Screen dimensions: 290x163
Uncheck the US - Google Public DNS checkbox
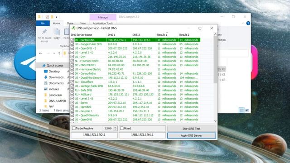tap(72, 44)
